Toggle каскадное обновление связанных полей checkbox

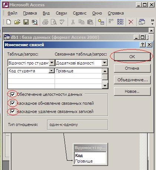(x=13, y=103)
